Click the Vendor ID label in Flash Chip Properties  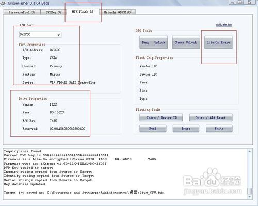[148, 66]
